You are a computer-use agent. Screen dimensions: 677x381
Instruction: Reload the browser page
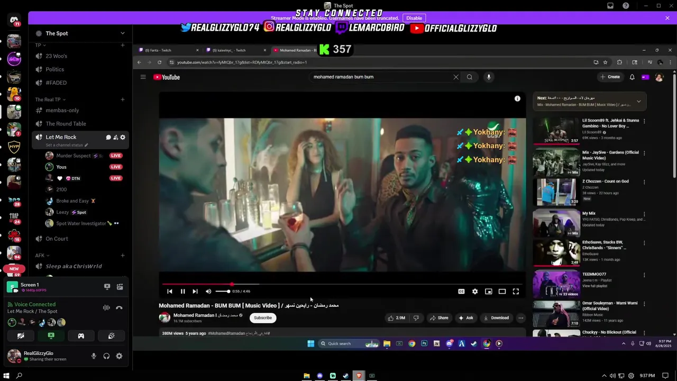point(159,62)
